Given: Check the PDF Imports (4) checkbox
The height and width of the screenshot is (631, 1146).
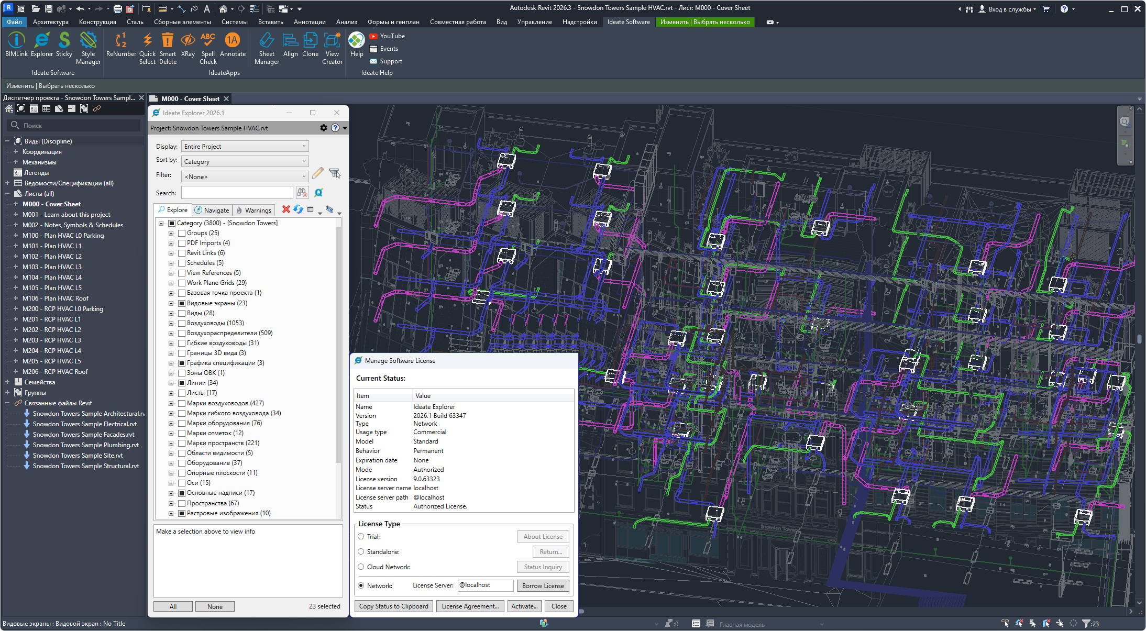Looking at the screenshot, I should click(182, 243).
